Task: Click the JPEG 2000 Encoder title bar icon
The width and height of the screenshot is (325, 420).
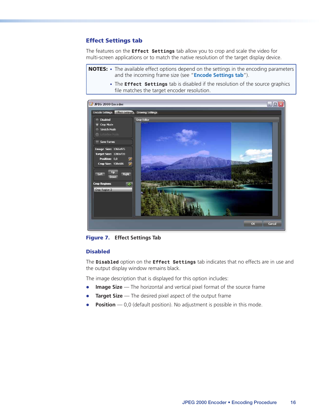Action: (91, 104)
